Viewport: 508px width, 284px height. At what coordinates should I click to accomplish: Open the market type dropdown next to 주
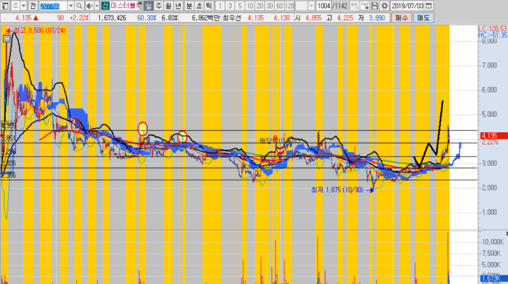tap(23, 5)
